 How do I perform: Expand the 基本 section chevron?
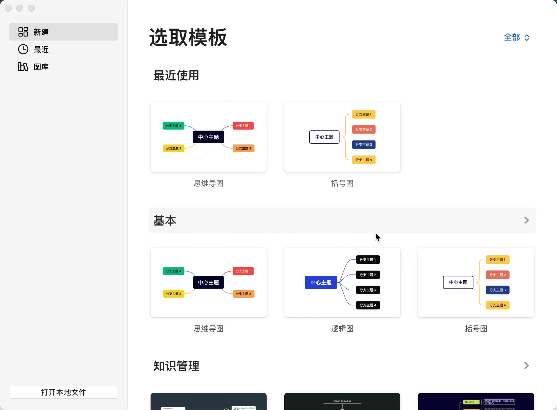point(527,220)
